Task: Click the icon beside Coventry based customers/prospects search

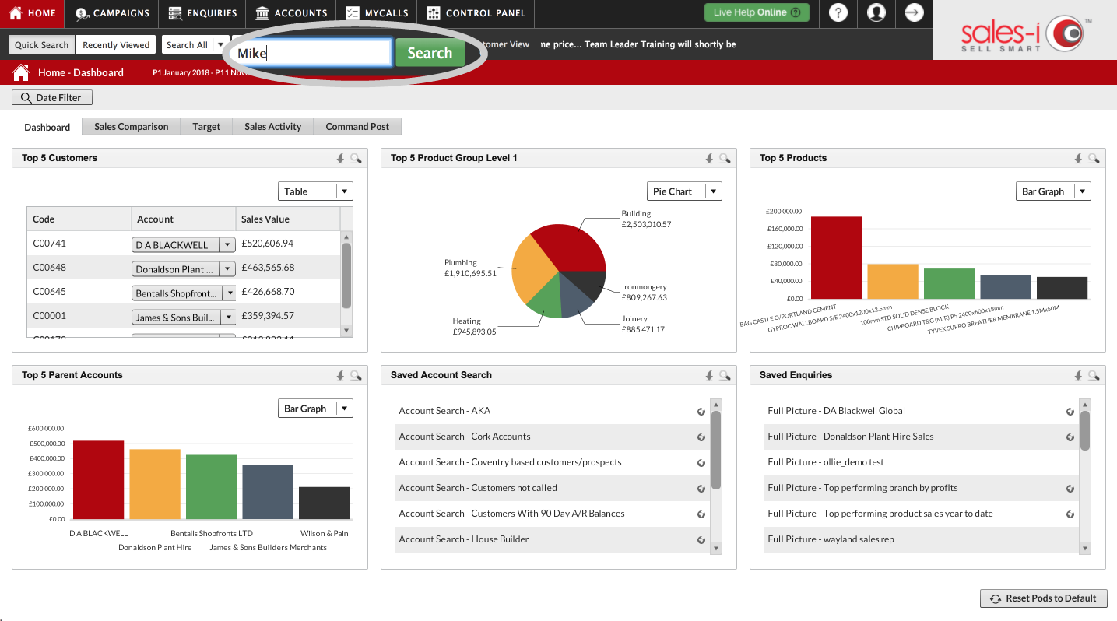Action: point(701,463)
